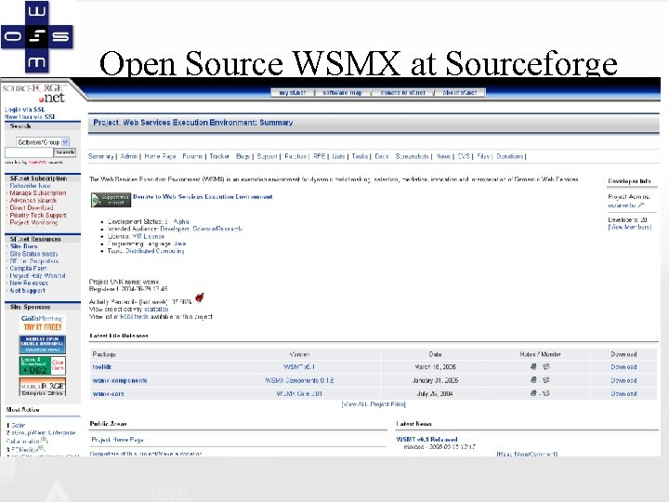The width and height of the screenshot is (669, 502).
Task: Open the Support project menu link
Action: (267, 156)
